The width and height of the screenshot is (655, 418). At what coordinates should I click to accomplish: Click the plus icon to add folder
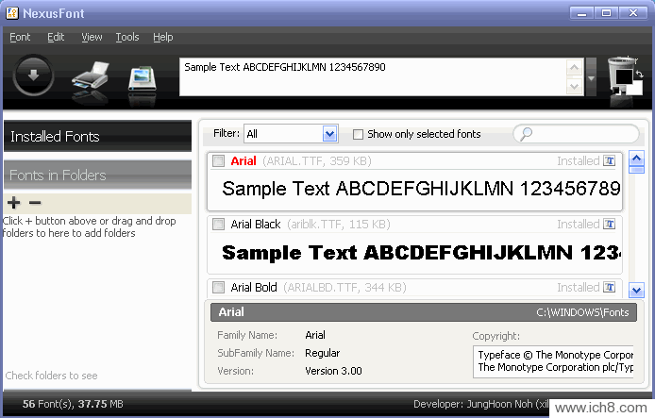pyautogui.click(x=14, y=203)
